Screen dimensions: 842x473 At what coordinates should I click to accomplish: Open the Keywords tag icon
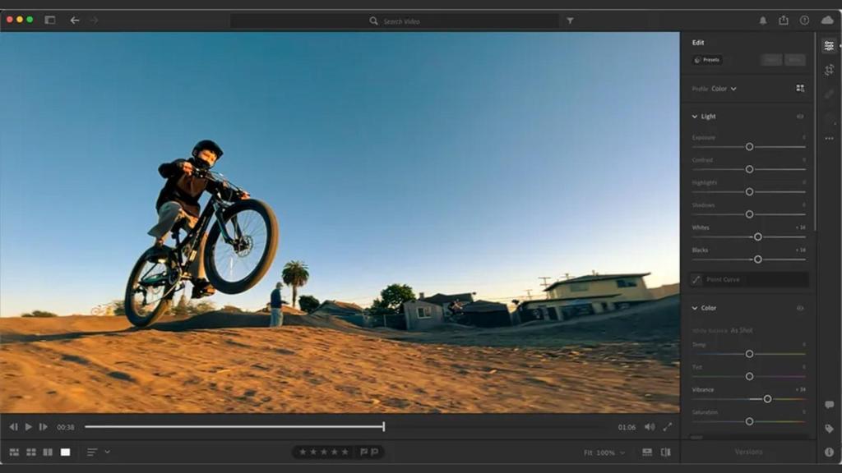point(829,429)
